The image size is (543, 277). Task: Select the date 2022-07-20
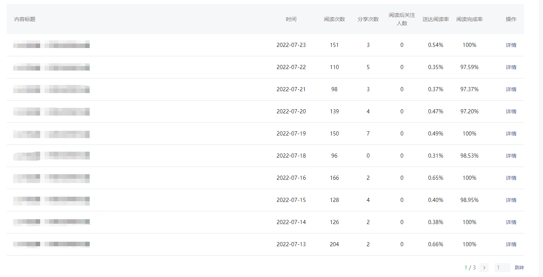coord(291,111)
